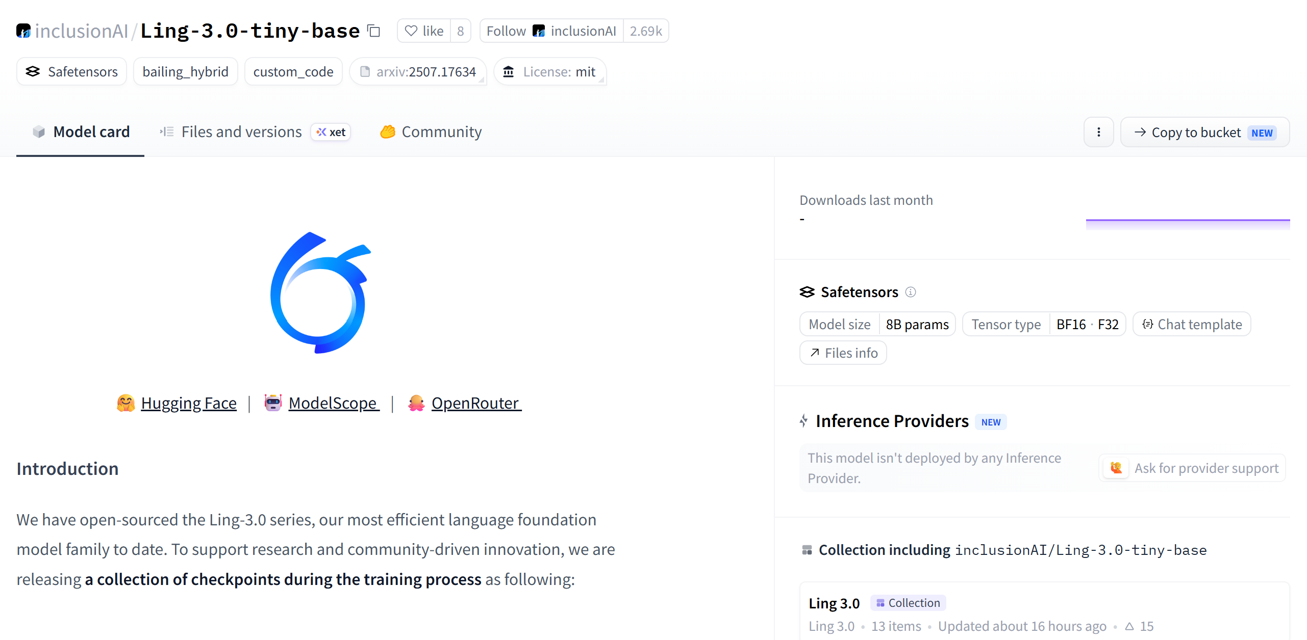Open the Community tab
This screenshot has height=640, width=1307.
[431, 132]
